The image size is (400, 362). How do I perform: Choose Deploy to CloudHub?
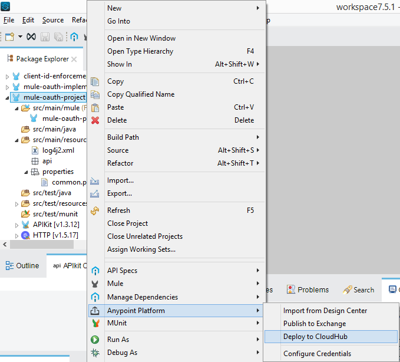click(331, 337)
